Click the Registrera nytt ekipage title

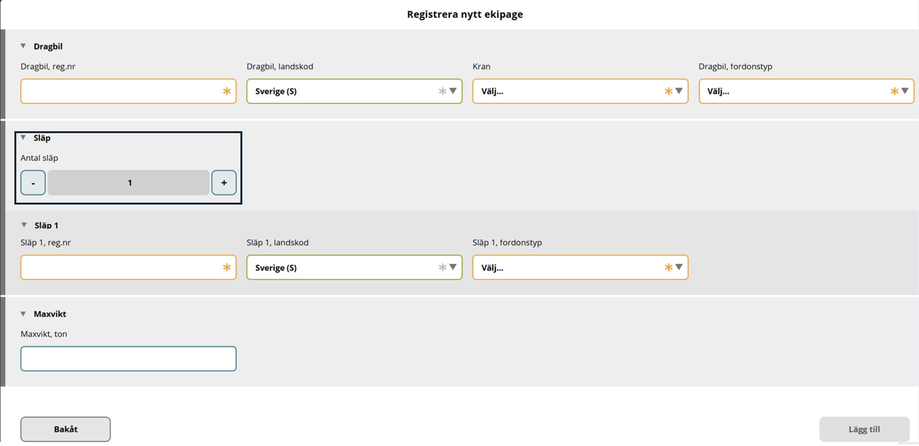pyautogui.click(x=465, y=14)
